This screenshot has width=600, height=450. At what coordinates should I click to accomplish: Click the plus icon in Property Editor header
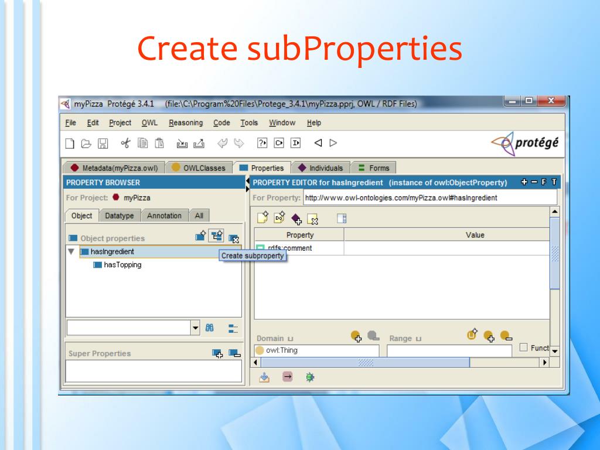point(524,182)
